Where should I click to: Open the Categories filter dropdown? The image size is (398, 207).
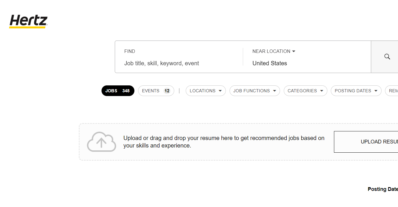(305, 91)
